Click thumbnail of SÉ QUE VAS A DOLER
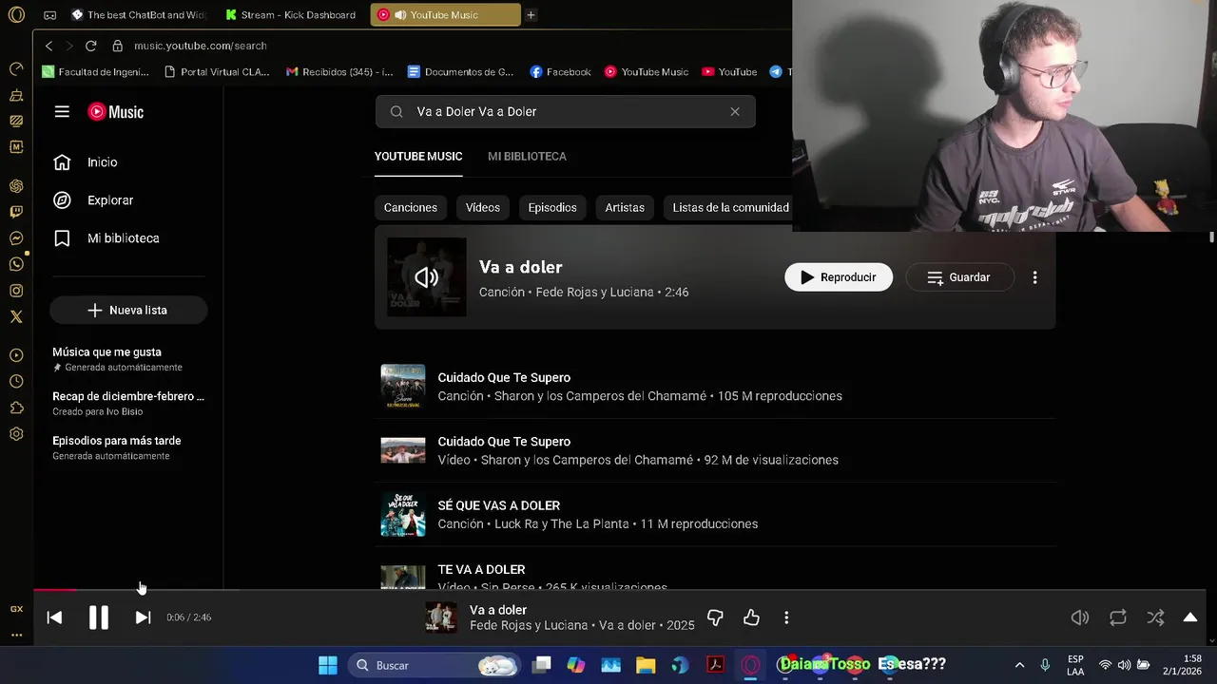1217x684 pixels. coord(403,514)
